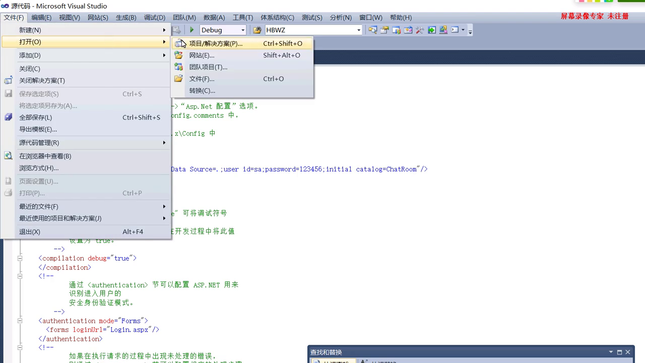
Task: Open the 网站(S) menu
Action: click(x=98, y=18)
